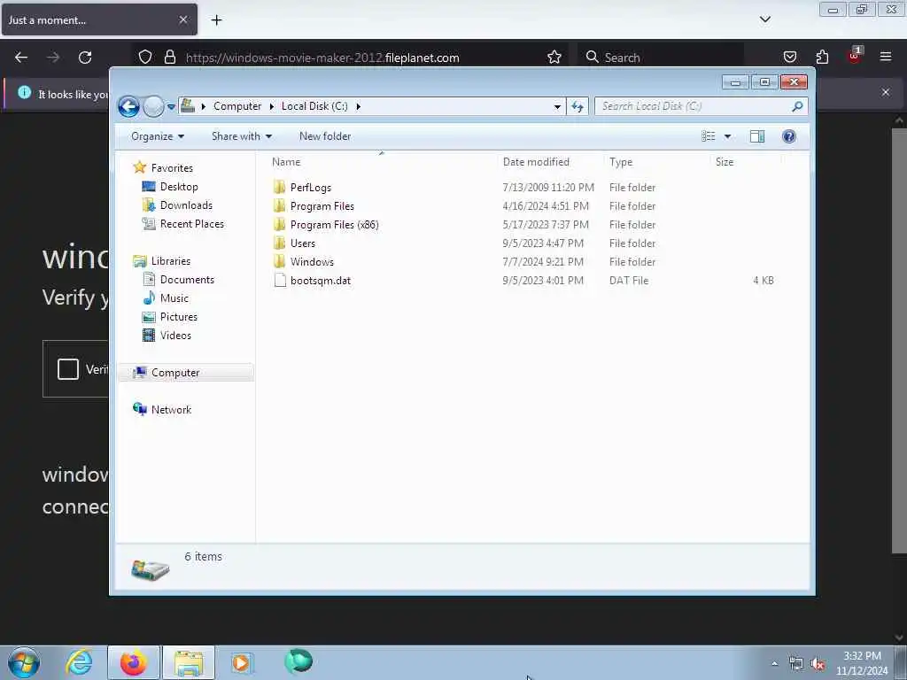Open the Windows Start menu
The image size is (907, 680).
pyautogui.click(x=24, y=662)
